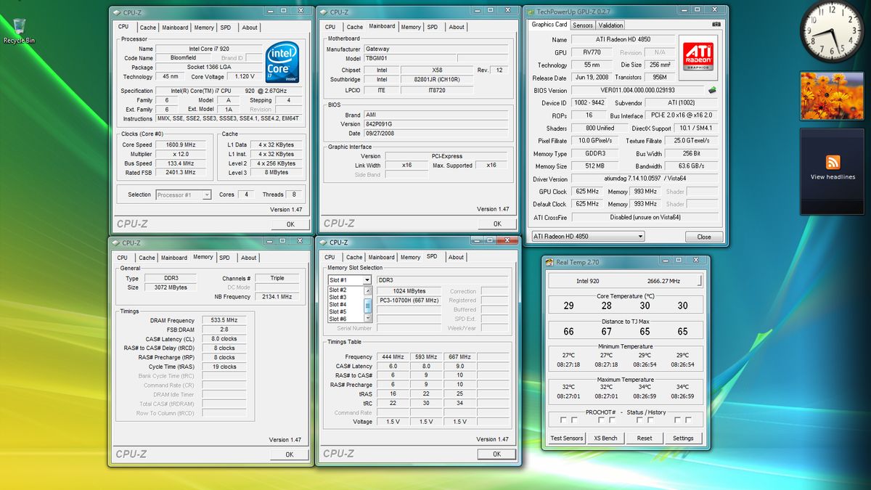Click the Intel Core i7 logo in CPU-Z
The width and height of the screenshot is (871, 490).
coord(282,62)
